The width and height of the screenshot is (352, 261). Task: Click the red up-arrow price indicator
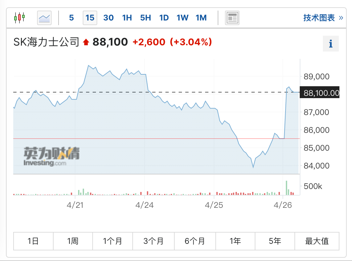tap(86, 42)
